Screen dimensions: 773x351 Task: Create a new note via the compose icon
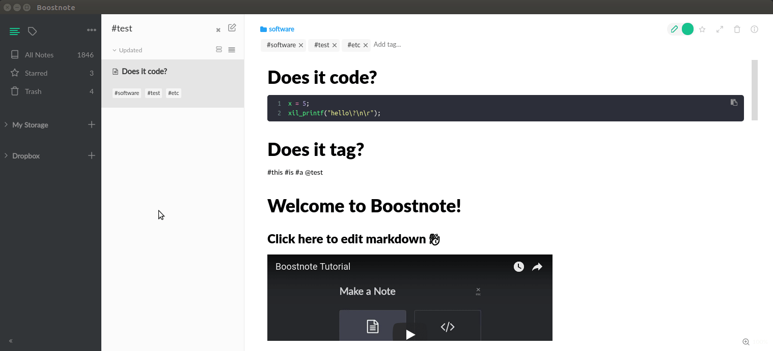click(232, 28)
